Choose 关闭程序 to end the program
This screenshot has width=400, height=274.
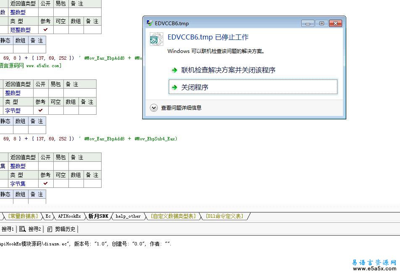pos(253,87)
